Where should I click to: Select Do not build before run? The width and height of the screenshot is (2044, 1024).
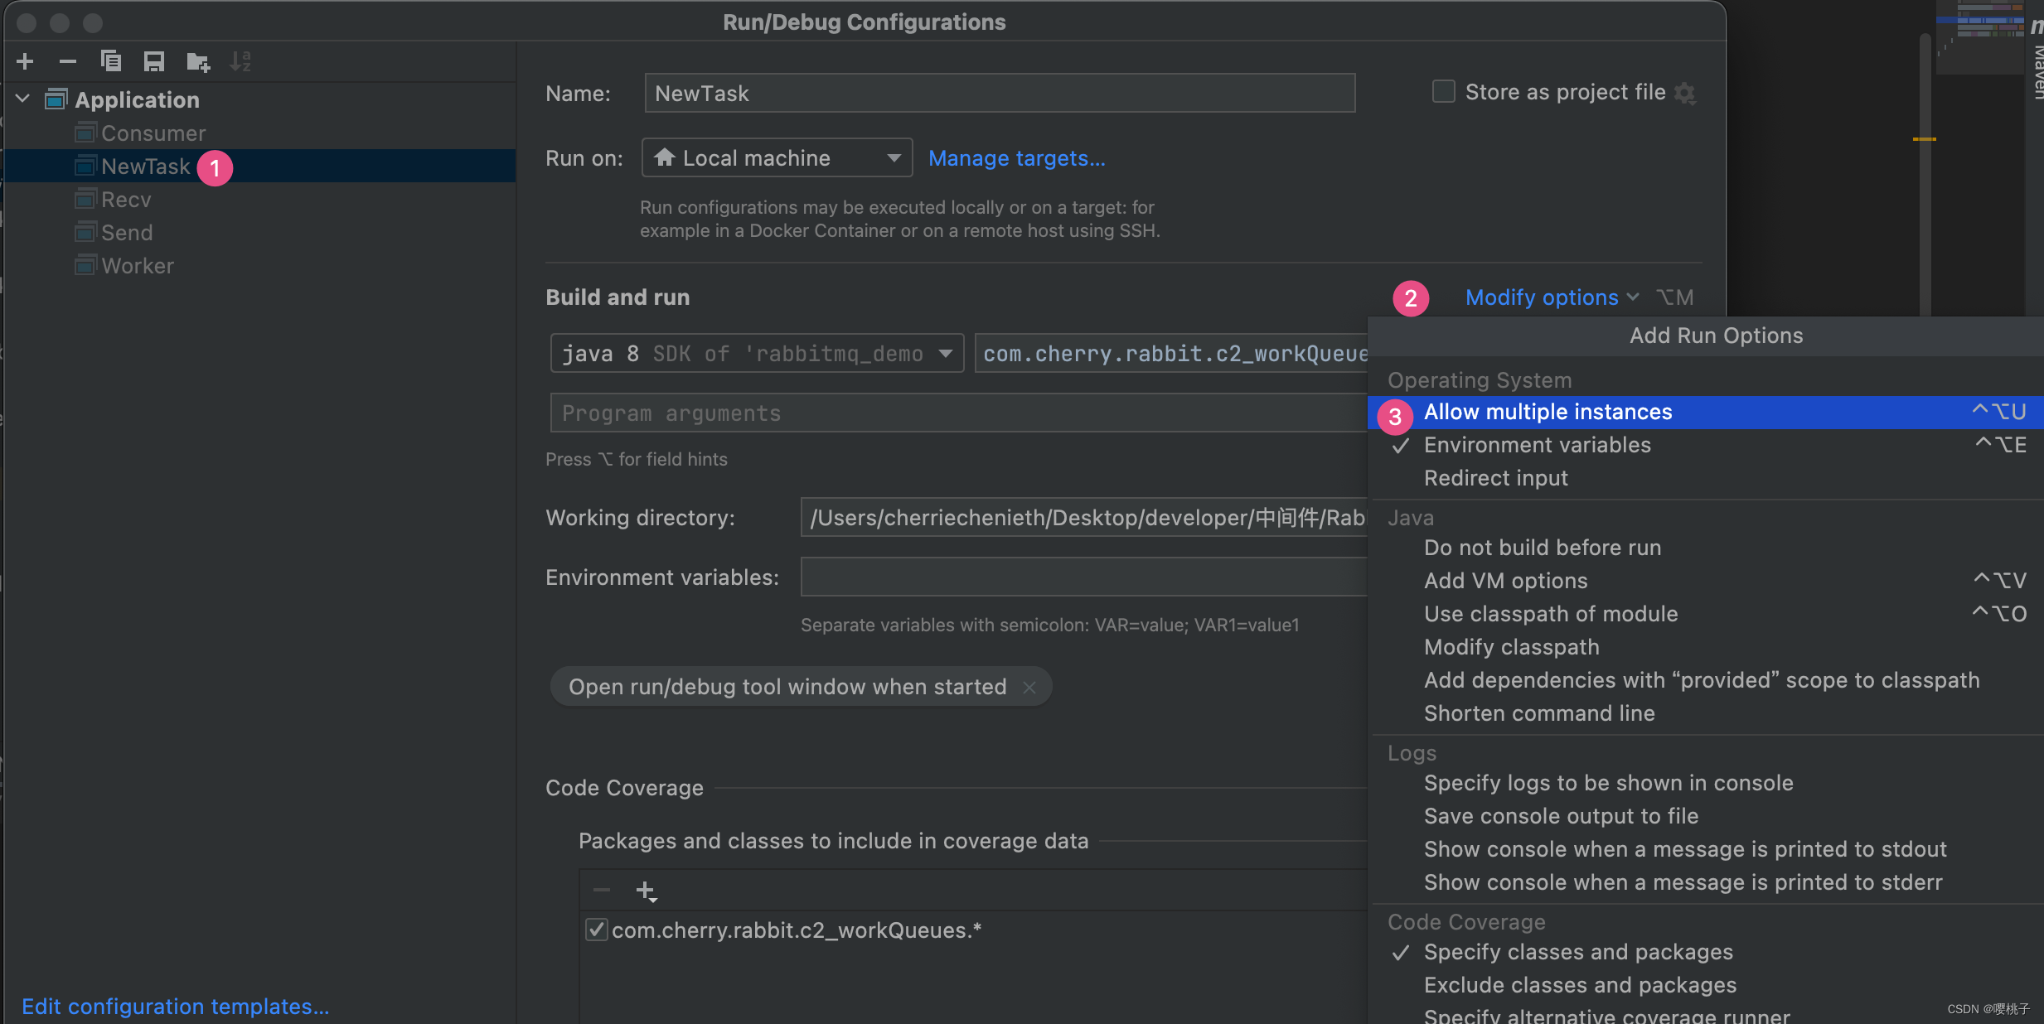tap(1705, 548)
